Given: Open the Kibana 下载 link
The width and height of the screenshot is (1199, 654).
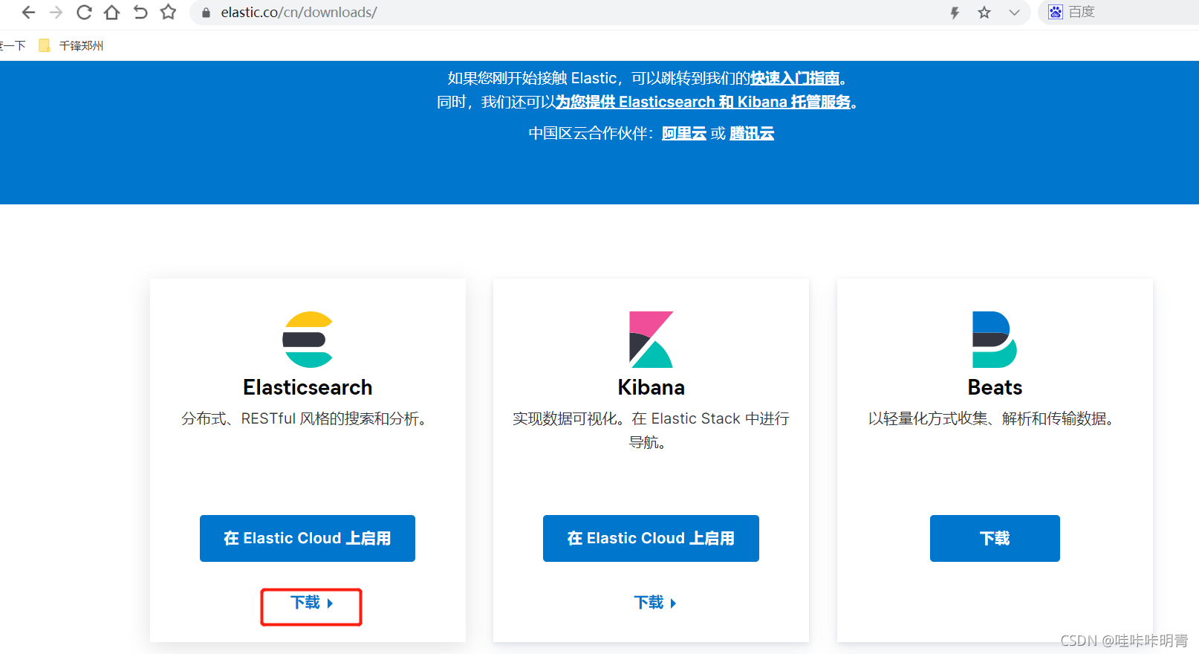Looking at the screenshot, I should (x=654, y=603).
